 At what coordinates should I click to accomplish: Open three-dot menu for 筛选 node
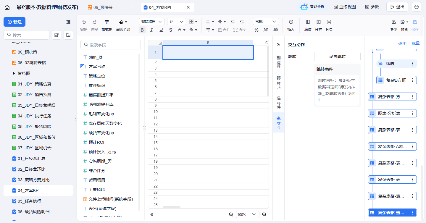(413, 64)
